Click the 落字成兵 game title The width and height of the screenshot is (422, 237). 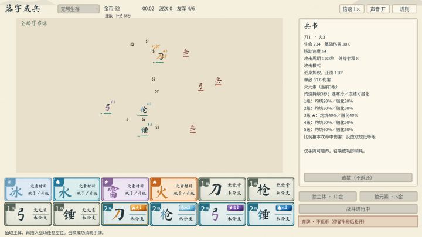[x=23, y=9]
